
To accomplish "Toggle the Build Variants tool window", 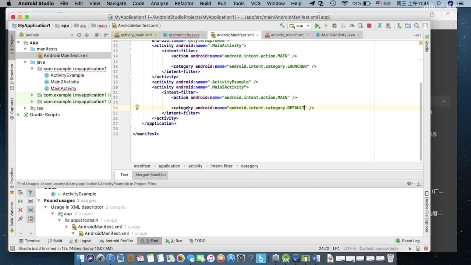I will point(12,217).
